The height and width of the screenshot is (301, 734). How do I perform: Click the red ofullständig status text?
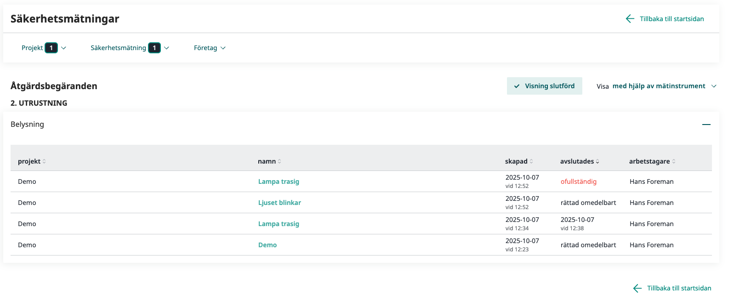[578, 182]
